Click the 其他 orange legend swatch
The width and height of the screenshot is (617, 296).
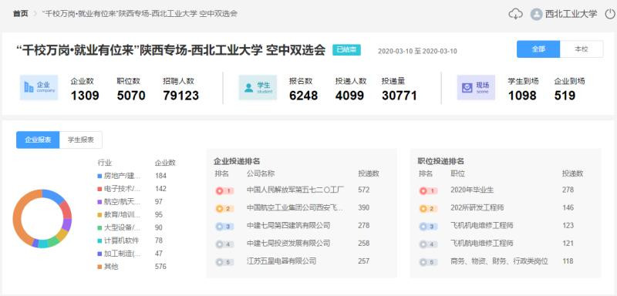99,267
